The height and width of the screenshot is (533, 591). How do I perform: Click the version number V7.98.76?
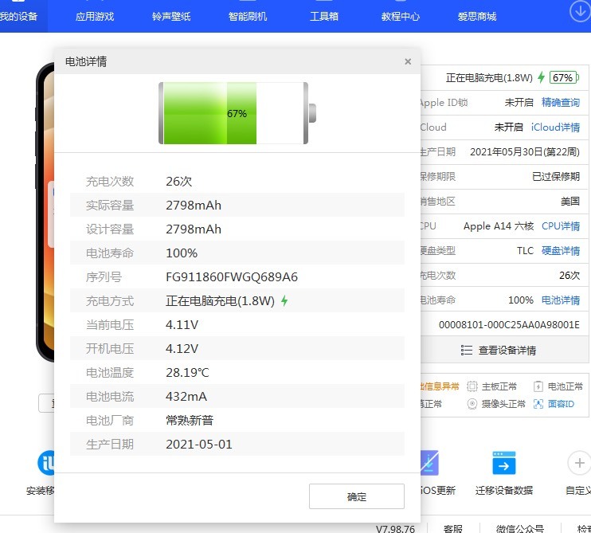[395, 528]
